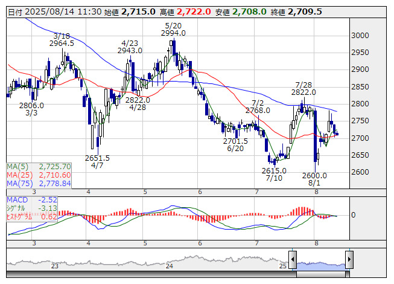Image resolution: width=394 pixels, height=284 pixels.
Task: Click the 2600.0 8/1 low label
Action: tap(314, 179)
